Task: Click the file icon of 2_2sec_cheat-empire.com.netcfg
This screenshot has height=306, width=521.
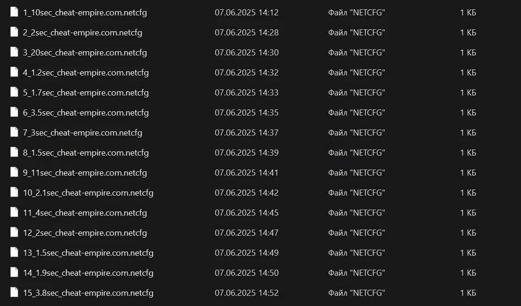Action: pos(14,33)
